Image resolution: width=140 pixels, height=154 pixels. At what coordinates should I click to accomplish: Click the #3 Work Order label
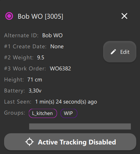pos(25,68)
